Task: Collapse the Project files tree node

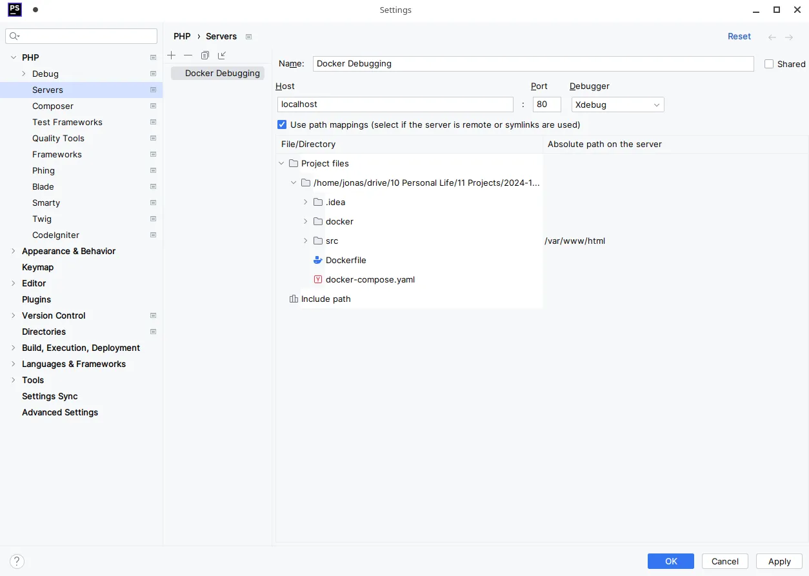Action: pyautogui.click(x=281, y=163)
